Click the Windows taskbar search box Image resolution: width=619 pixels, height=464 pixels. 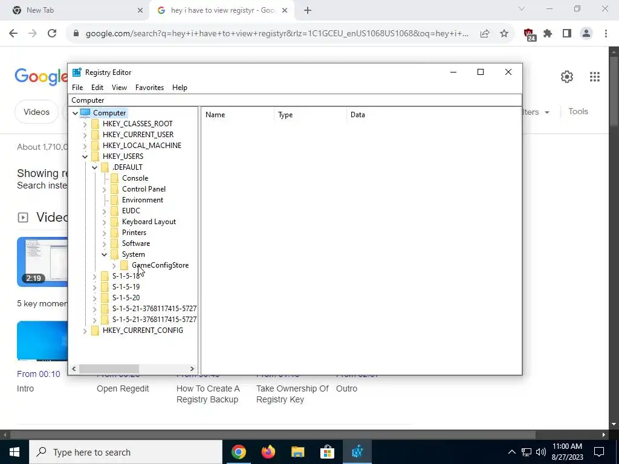pyautogui.click(x=126, y=452)
